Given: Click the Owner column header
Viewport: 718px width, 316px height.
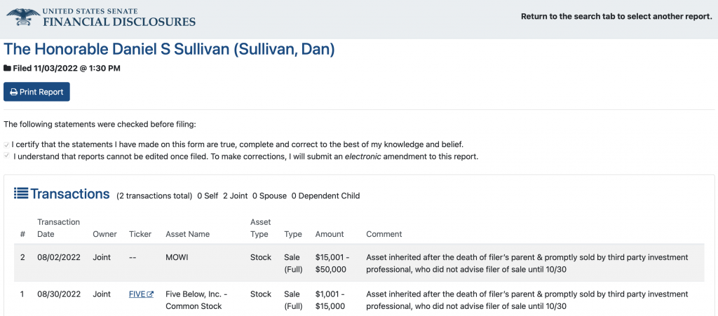Looking at the screenshot, I should tap(105, 234).
